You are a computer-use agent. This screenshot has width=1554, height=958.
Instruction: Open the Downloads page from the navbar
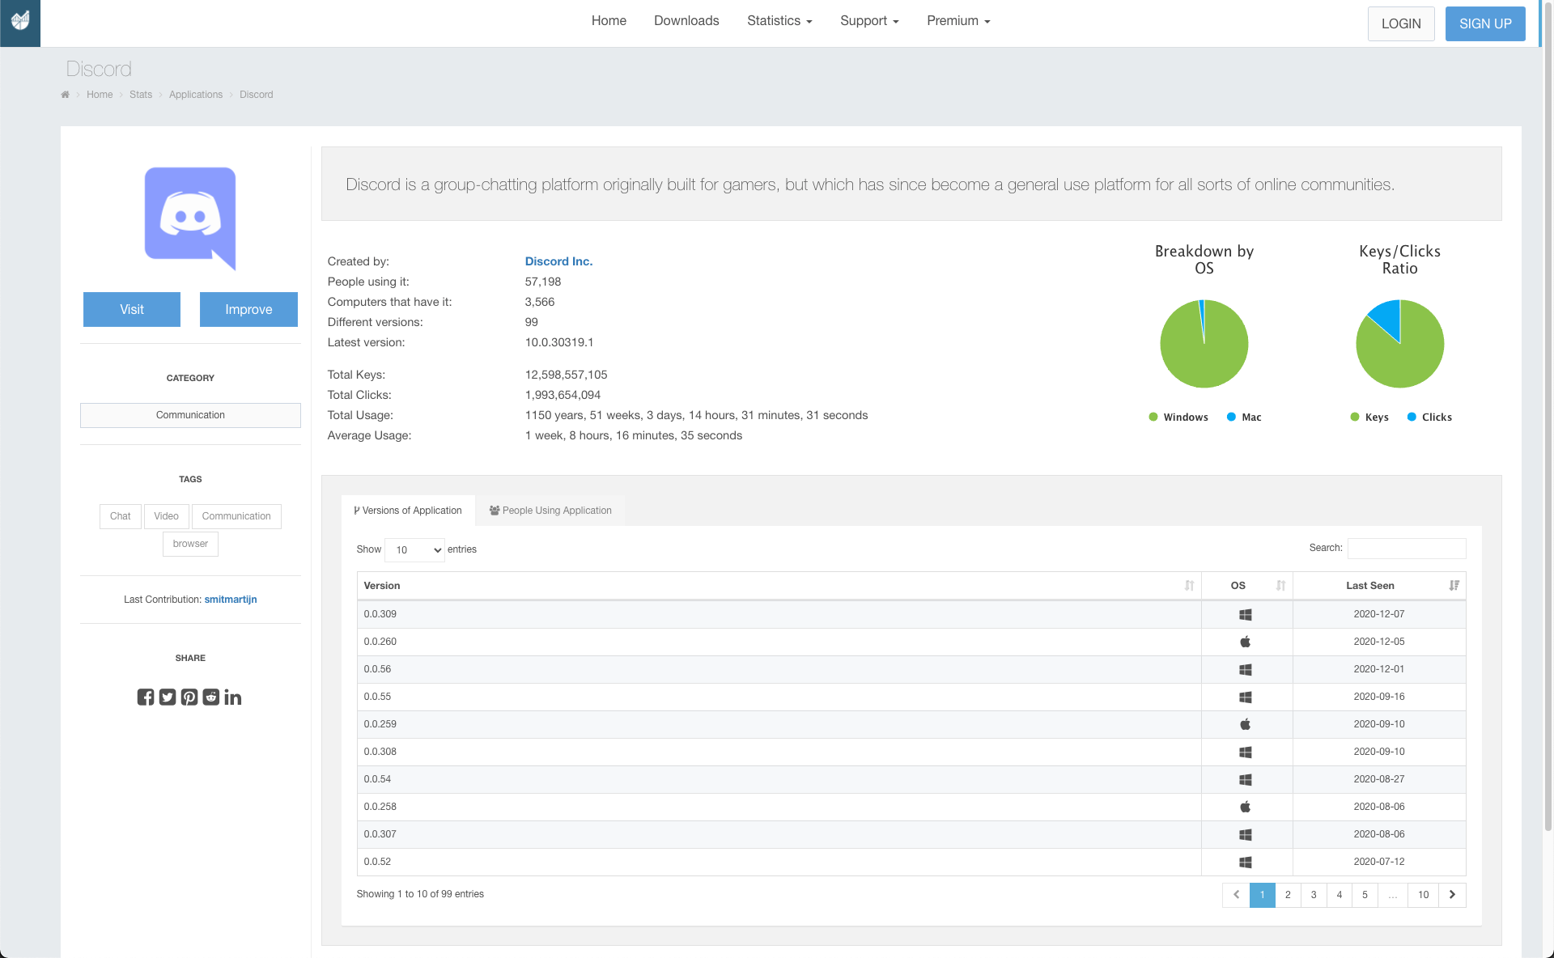(686, 21)
